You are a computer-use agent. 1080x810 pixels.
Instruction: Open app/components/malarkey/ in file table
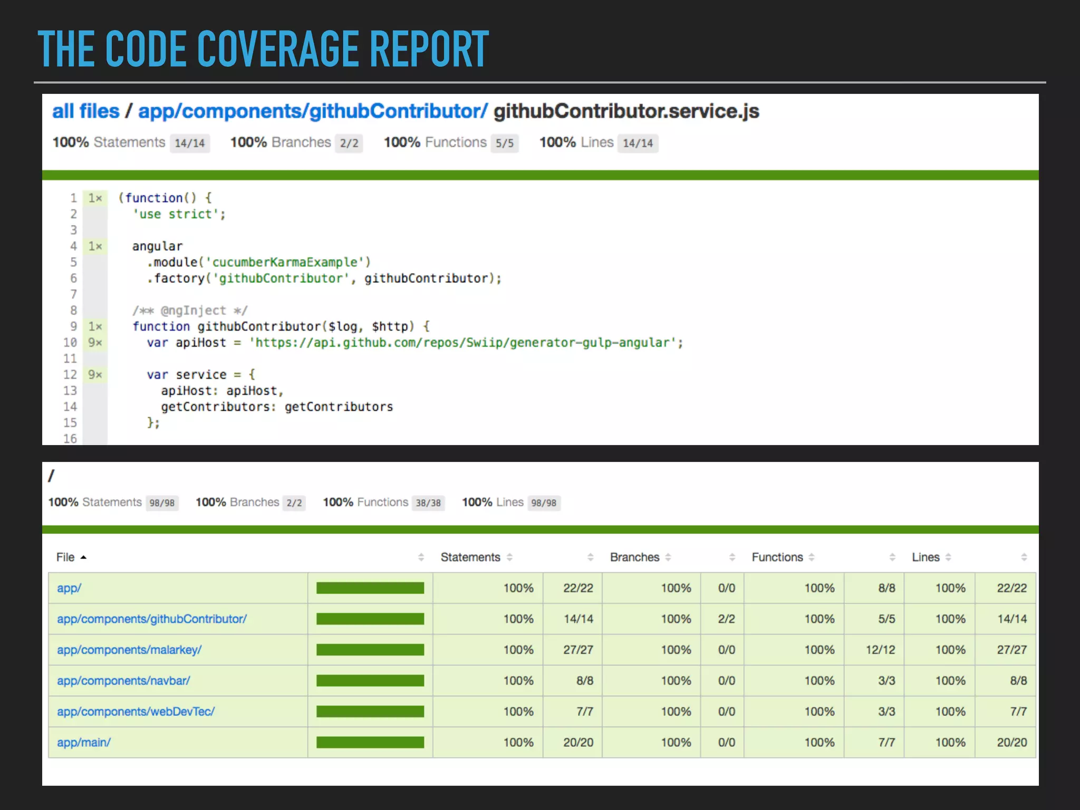coord(129,650)
